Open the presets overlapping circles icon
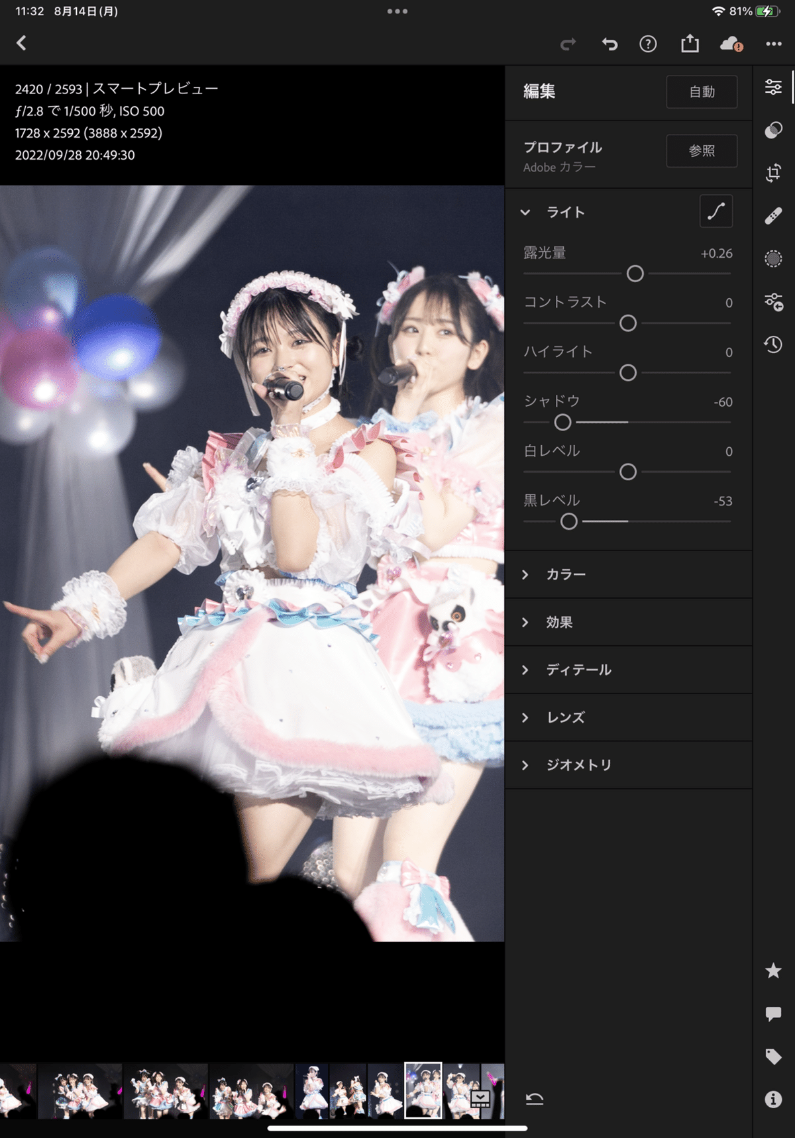Viewport: 795px width, 1138px height. tap(773, 130)
